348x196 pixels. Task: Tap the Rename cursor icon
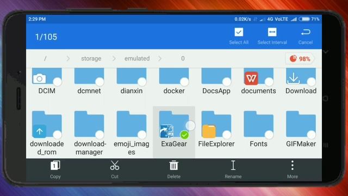pos(233,166)
